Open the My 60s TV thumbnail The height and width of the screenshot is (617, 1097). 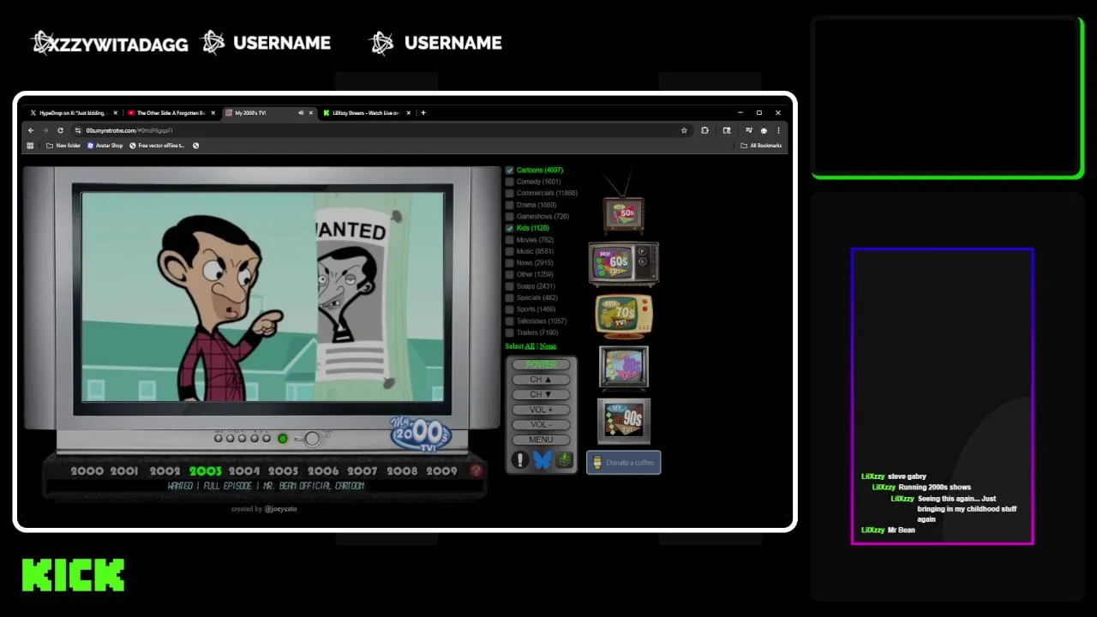623,263
